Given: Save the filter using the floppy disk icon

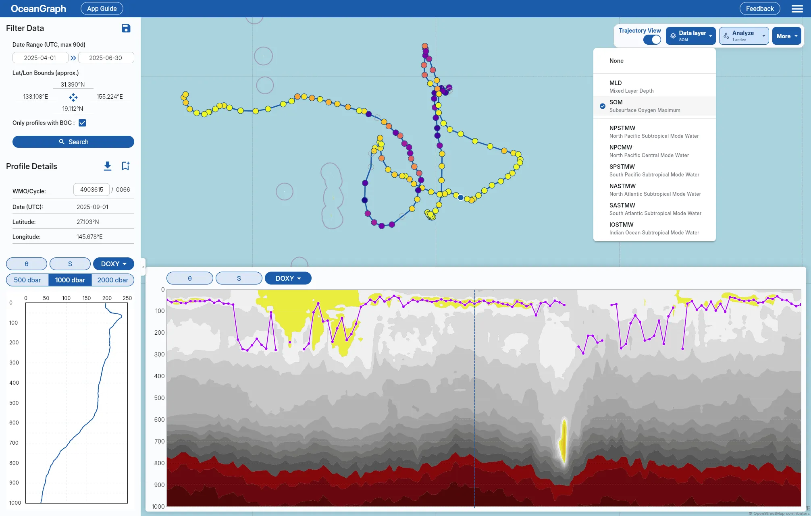Looking at the screenshot, I should [x=126, y=28].
